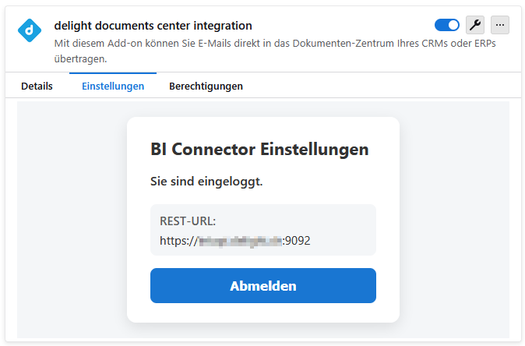
Task: Click the 'Sie sind eingeloggt.' status text
Action: 206,182
